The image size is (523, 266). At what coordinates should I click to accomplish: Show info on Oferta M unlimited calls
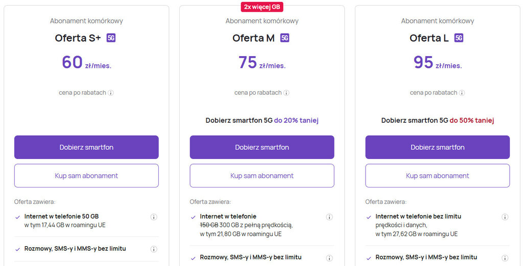click(x=329, y=258)
